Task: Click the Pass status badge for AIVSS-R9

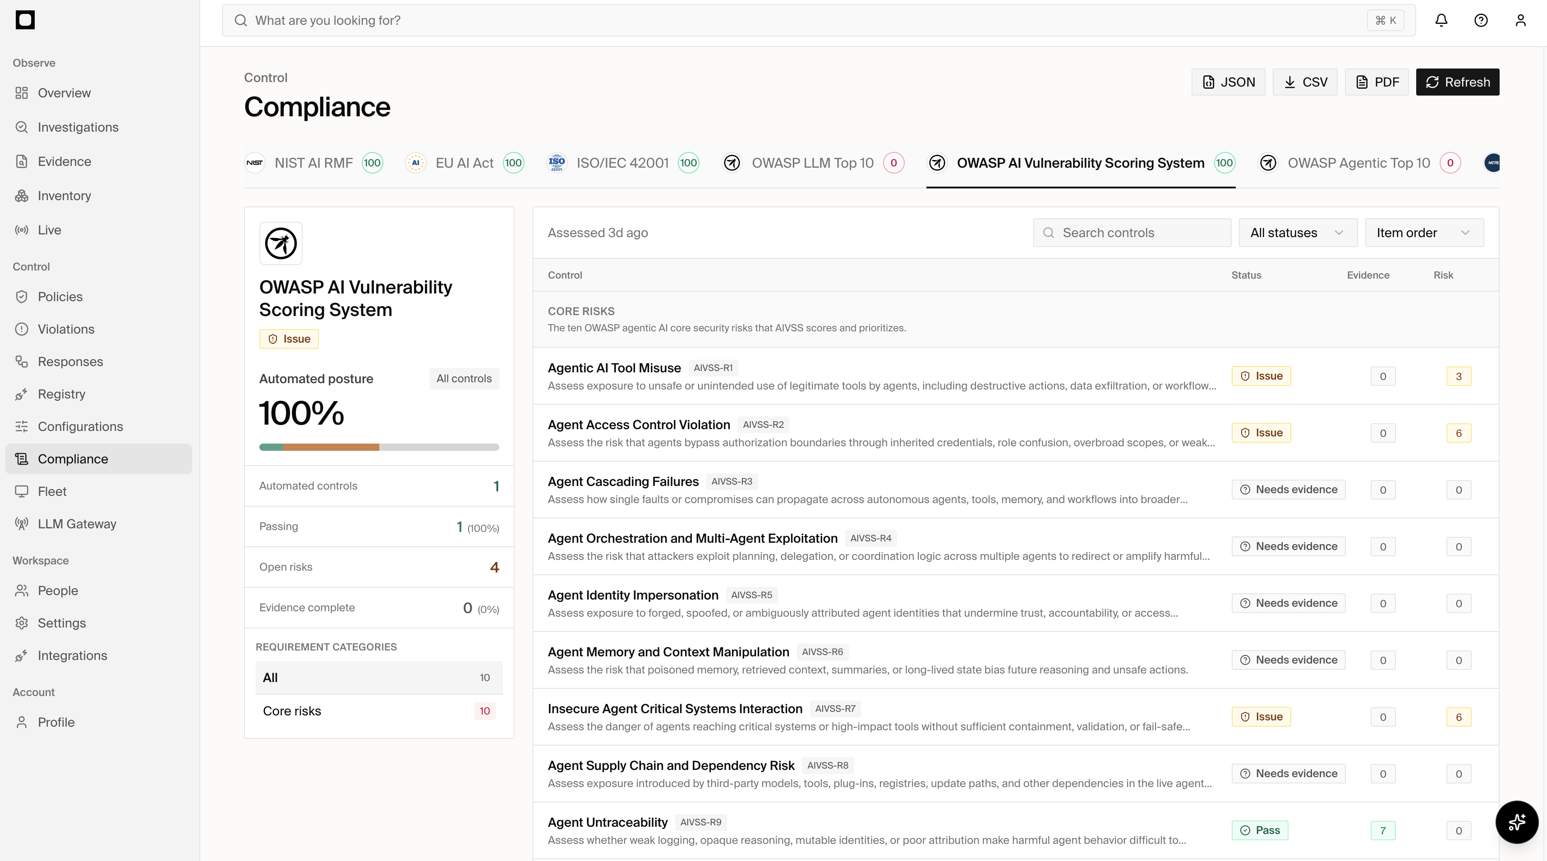Action: pyautogui.click(x=1260, y=830)
